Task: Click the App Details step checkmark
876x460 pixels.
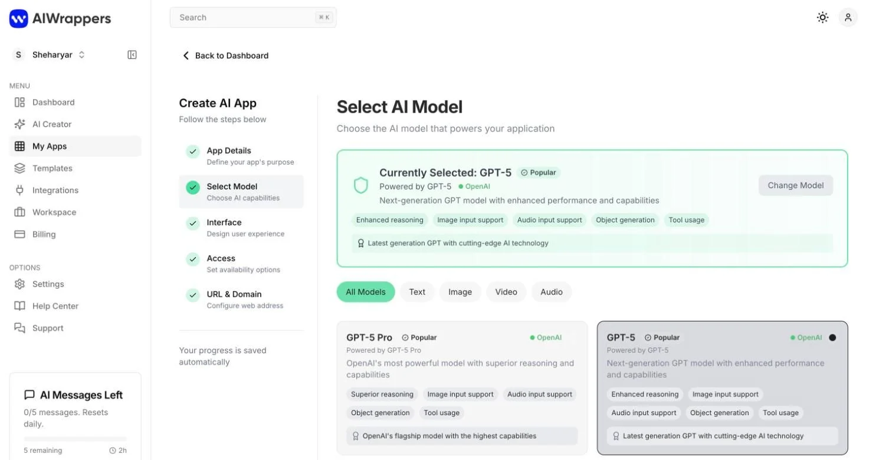Action: (x=193, y=152)
